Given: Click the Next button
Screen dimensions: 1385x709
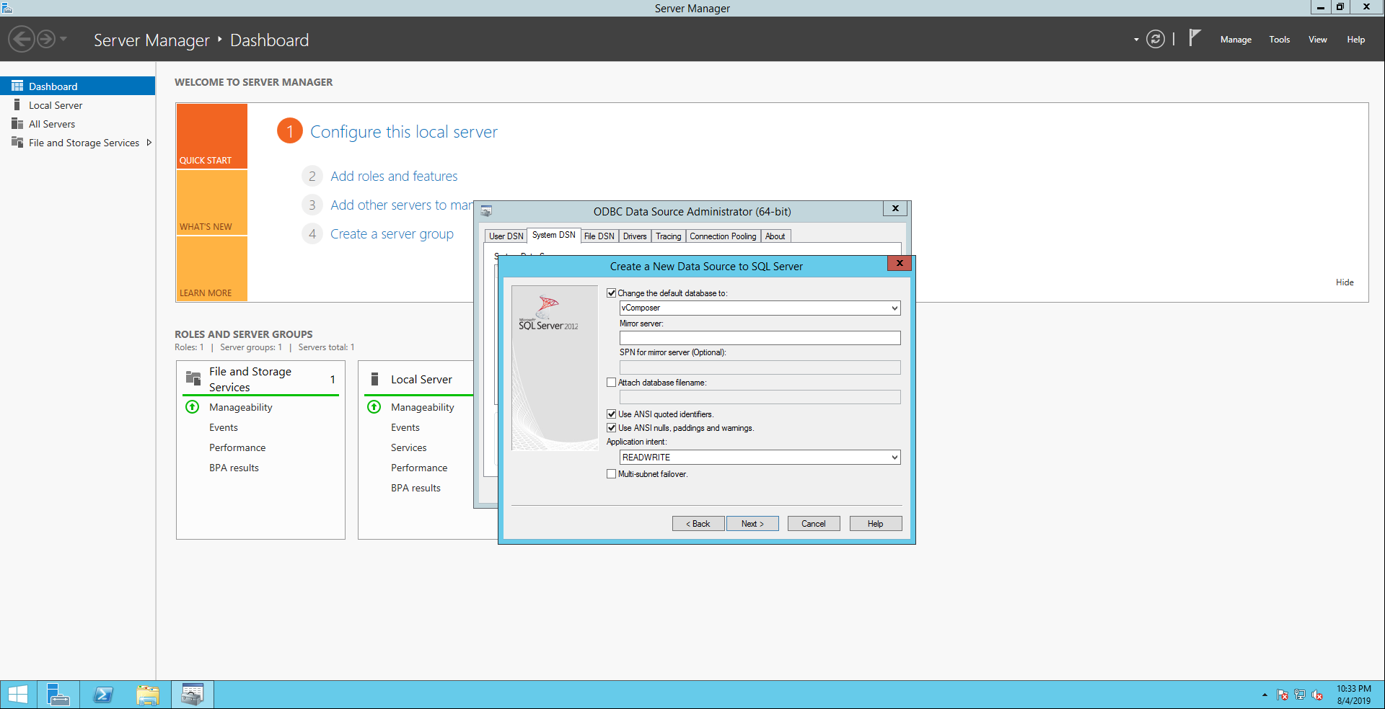Looking at the screenshot, I should tap(752, 524).
